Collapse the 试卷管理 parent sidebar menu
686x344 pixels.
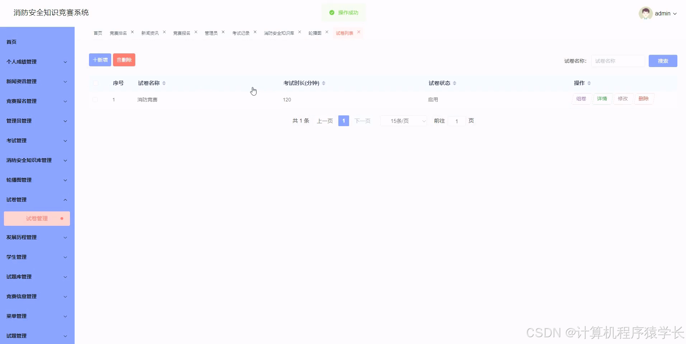[x=37, y=200]
